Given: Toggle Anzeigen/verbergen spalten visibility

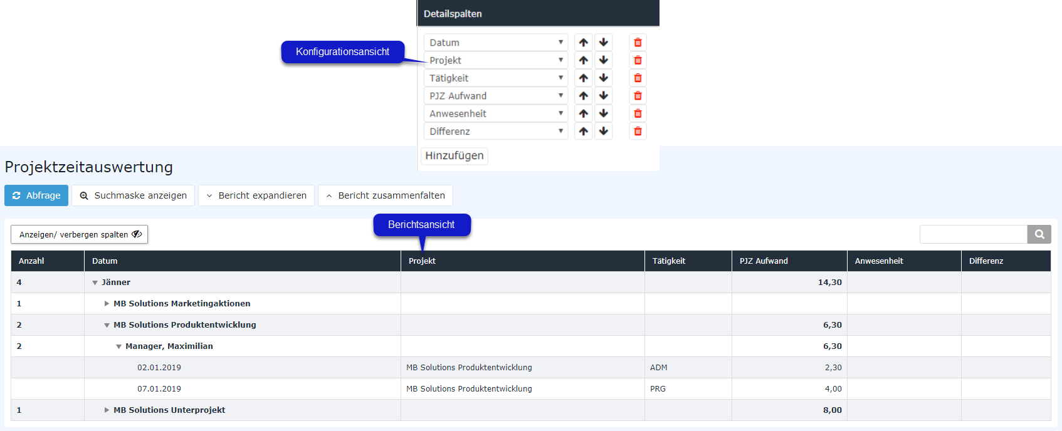Looking at the screenshot, I should tap(80, 234).
